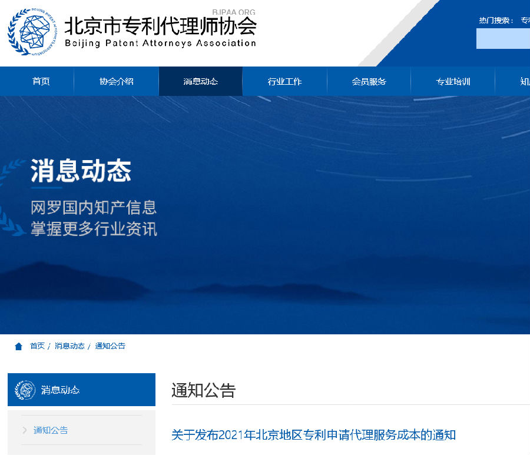
Task: Click the association logo emblem in the header
Action: point(32,32)
